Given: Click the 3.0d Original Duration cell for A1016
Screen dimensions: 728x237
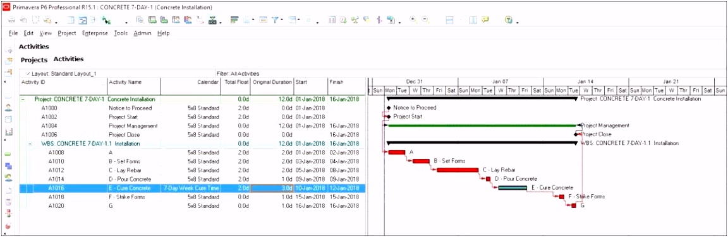Looking at the screenshot, I should tap(272, 188).
